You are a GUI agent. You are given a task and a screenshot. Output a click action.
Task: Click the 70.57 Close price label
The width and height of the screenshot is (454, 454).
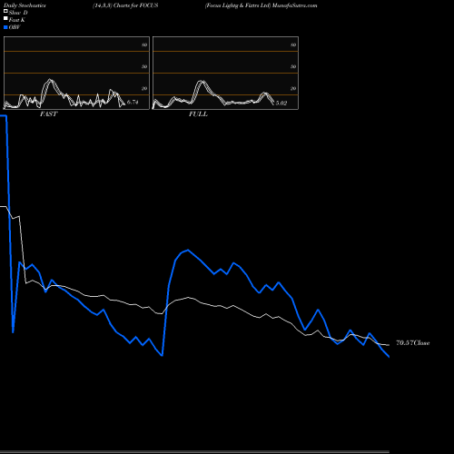[413, 343]
